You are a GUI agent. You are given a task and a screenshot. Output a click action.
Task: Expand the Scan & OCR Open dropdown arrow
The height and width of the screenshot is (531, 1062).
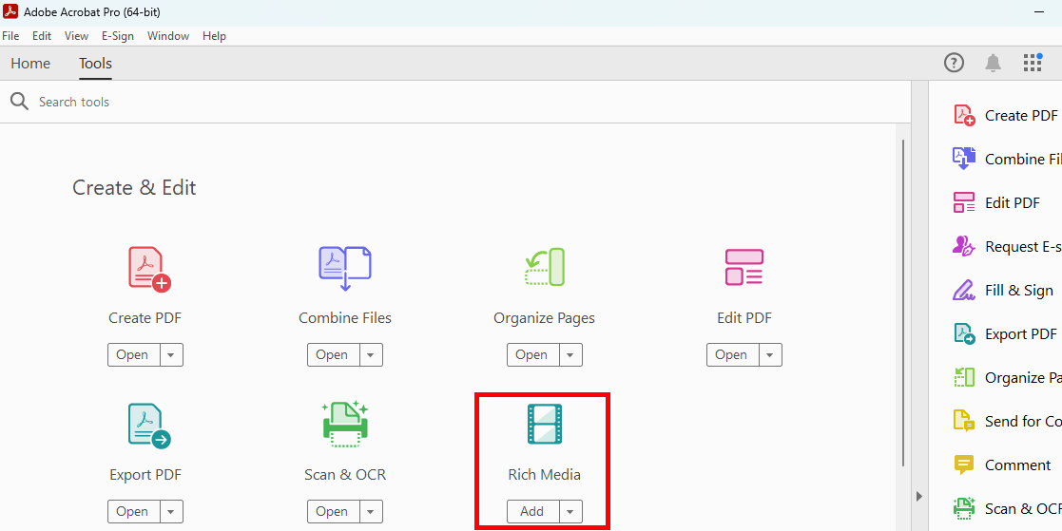pyautogui.click(x=371, y=511)
